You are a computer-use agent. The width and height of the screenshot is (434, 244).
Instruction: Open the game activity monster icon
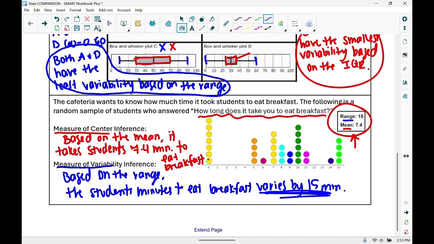[x=152, y=23]
